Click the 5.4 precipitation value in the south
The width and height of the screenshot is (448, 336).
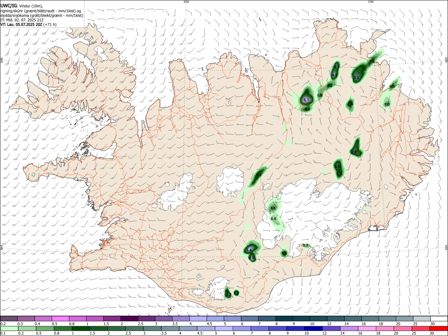(x=249, y=250)
